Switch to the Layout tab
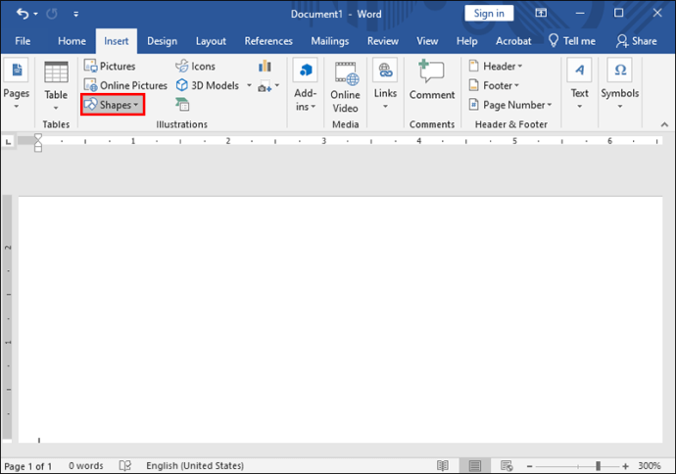 (211, 41)
